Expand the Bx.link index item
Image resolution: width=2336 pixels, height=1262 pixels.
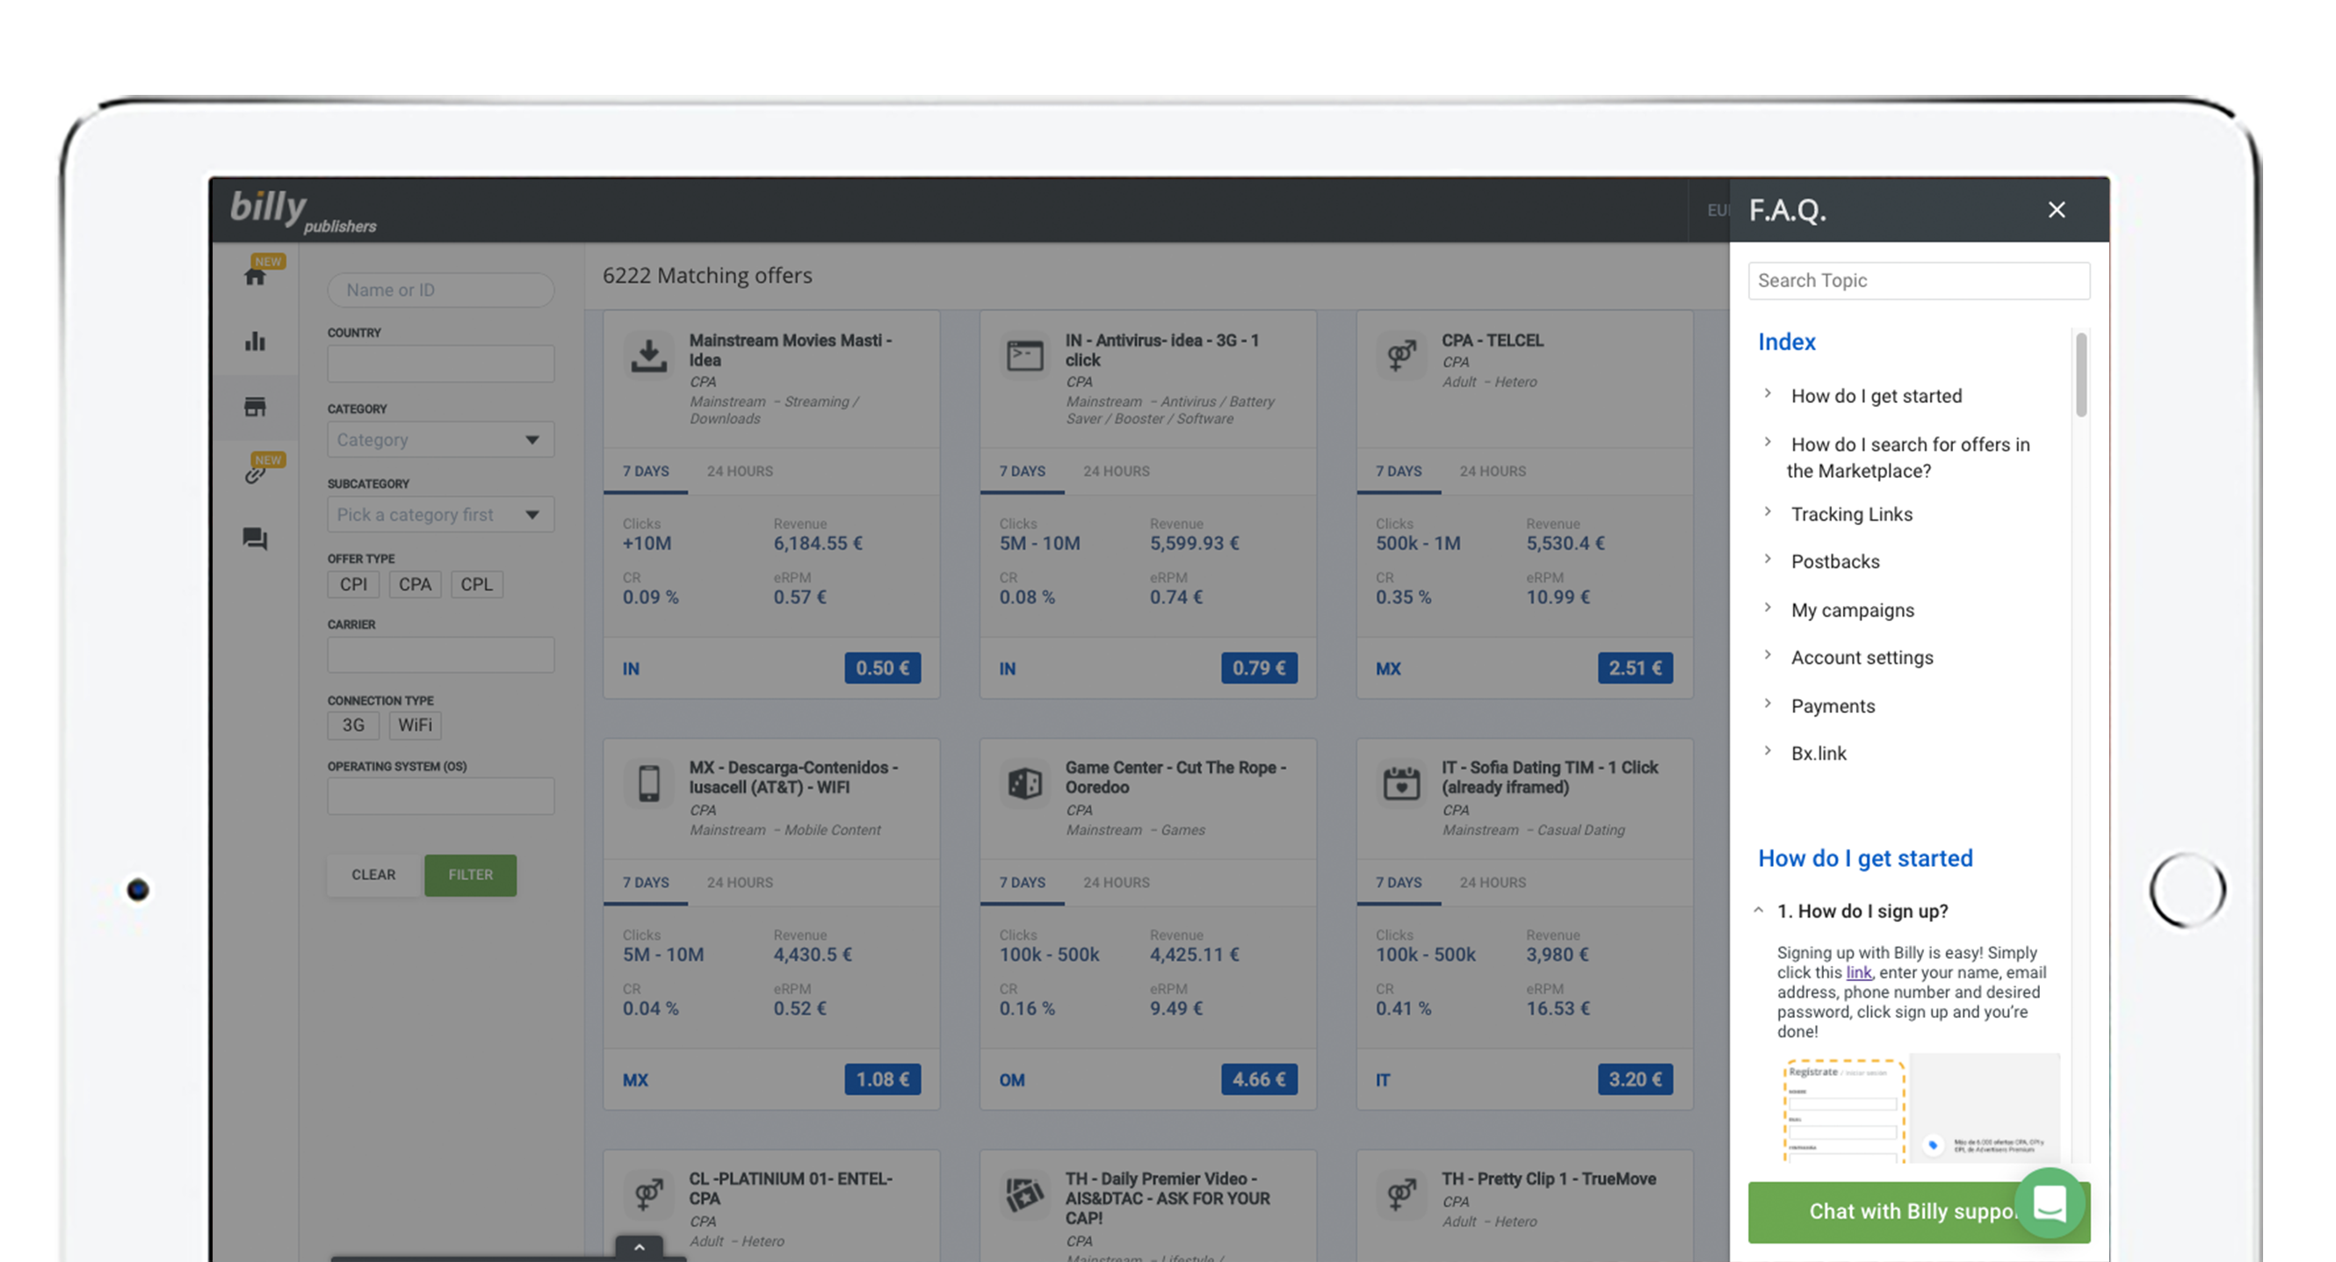pos(1819,754)
